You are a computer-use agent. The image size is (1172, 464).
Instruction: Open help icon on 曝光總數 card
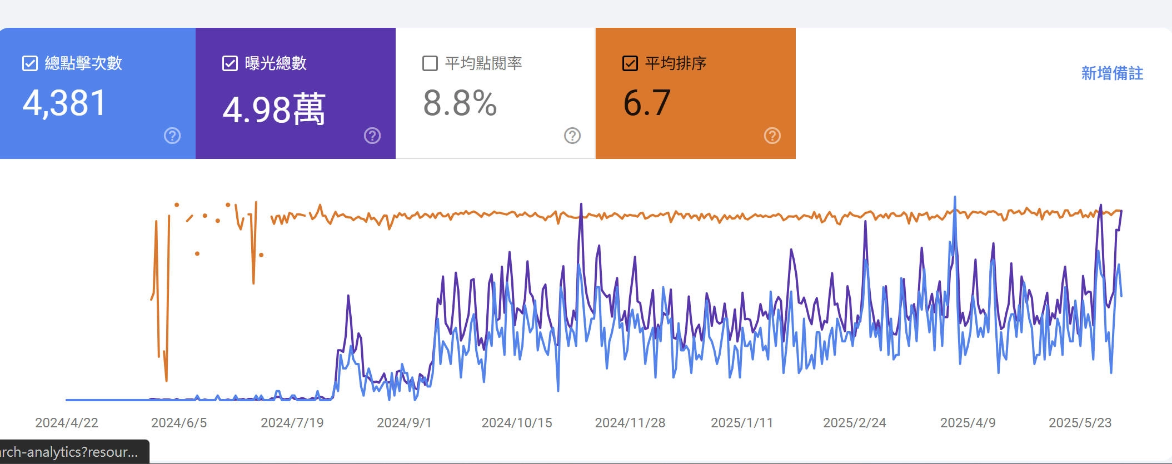372,136
